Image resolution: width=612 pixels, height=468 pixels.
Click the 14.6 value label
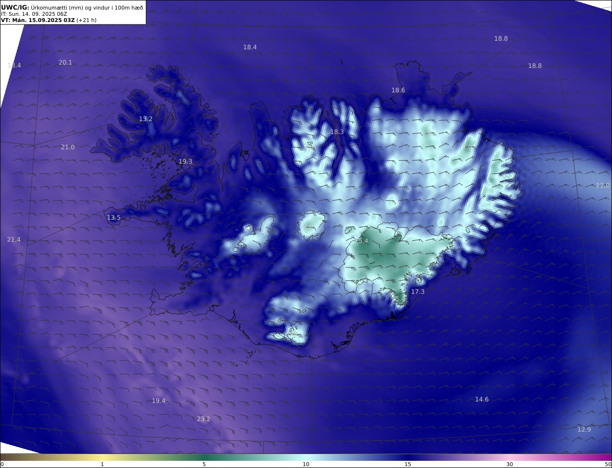[x=482, y=400]
